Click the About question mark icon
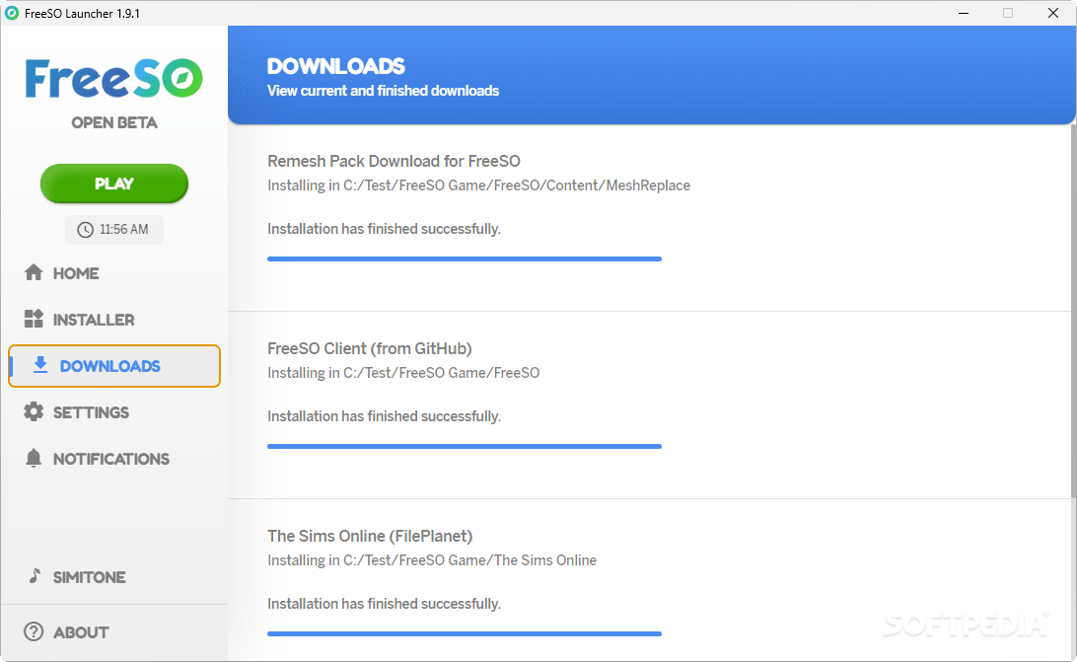This screenshot has height=662, width=1077. (34, 631)
